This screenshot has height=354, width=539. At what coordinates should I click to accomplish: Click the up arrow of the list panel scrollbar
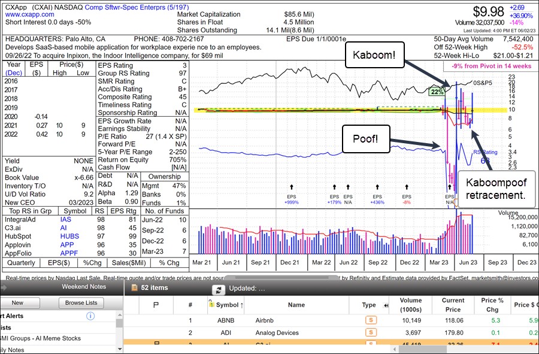coord(119,314)
